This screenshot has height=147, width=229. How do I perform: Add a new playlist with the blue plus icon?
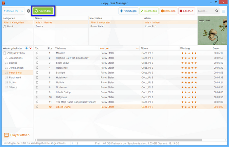click(x=26, y=48)
